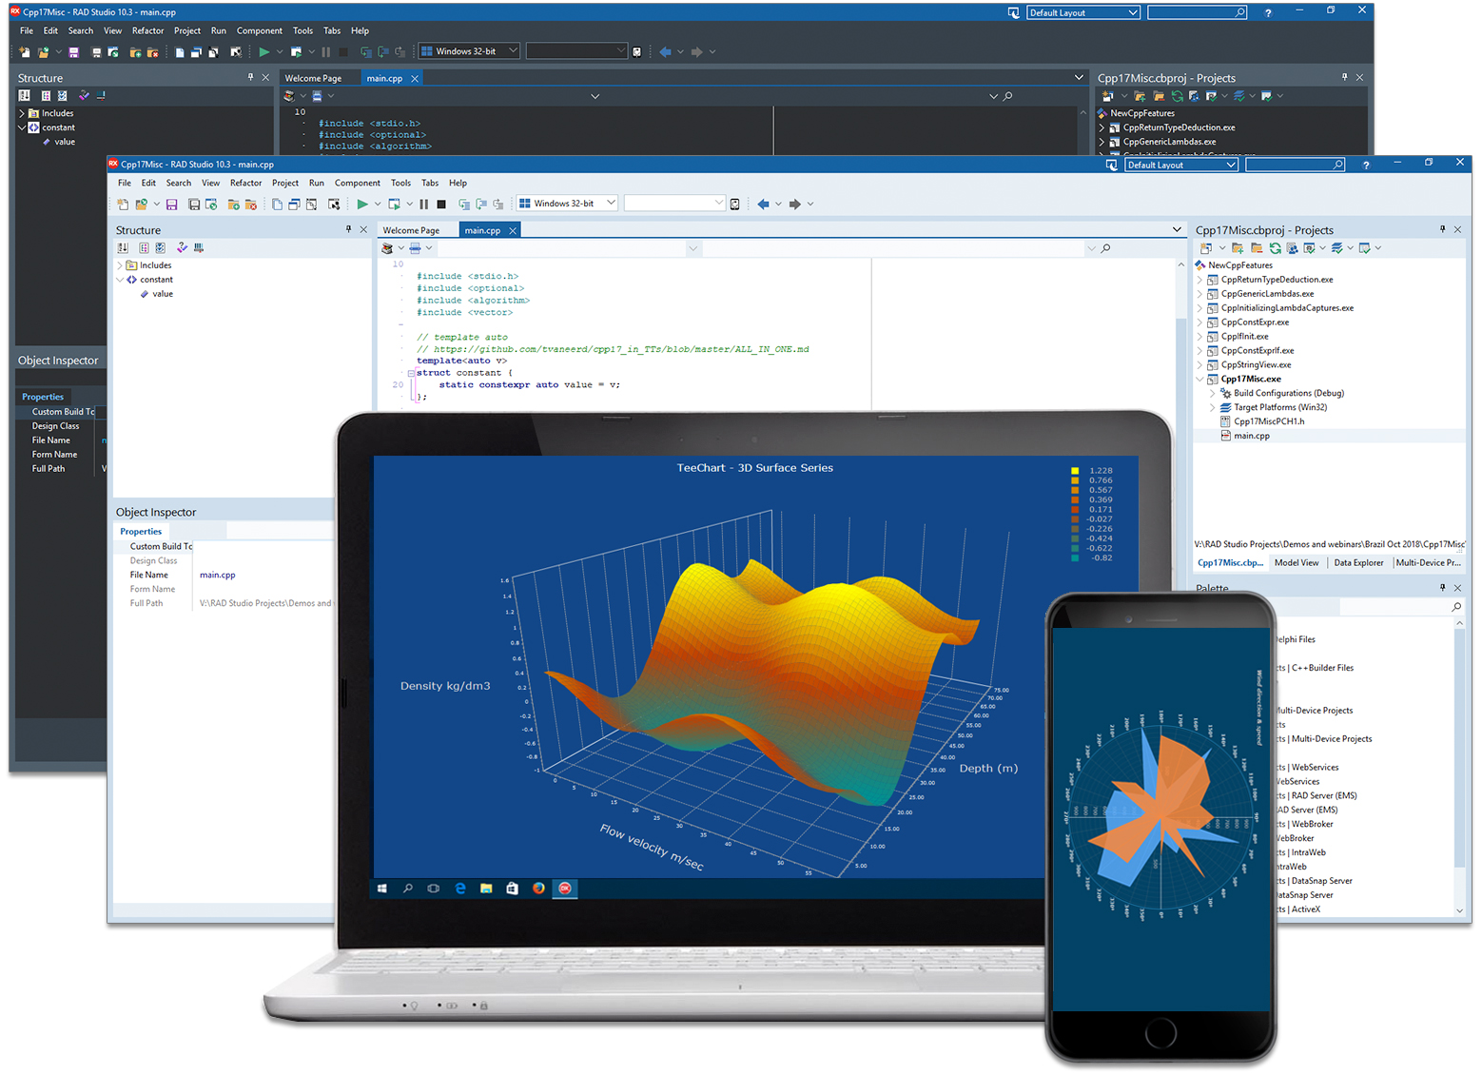Click the green Run arrow in the light window toolbar
Viewport: 1482px width, 1075px height.
(x=361, y=204)
